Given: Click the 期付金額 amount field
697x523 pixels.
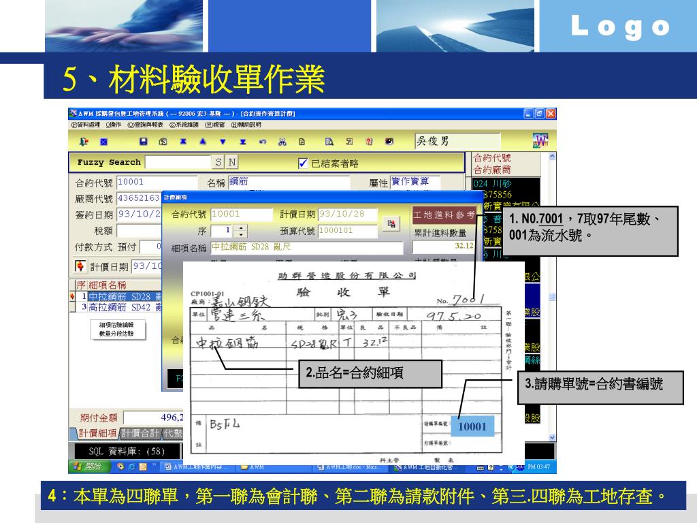Looking at the screenshot, I should pyautogui.click(x=153, y=417).
